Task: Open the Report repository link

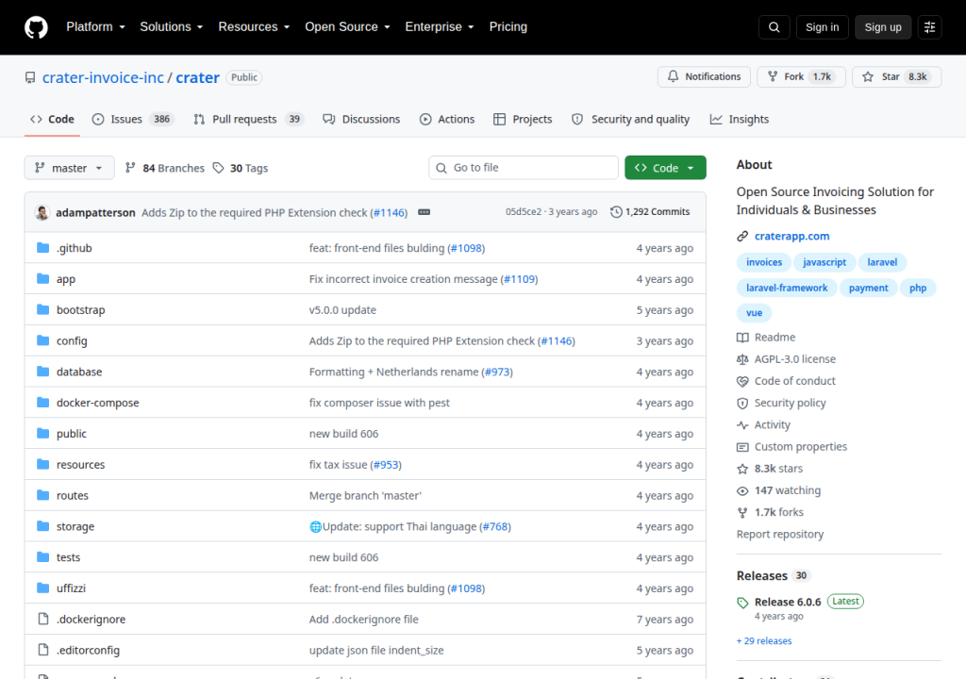Action: pos(780,534)
